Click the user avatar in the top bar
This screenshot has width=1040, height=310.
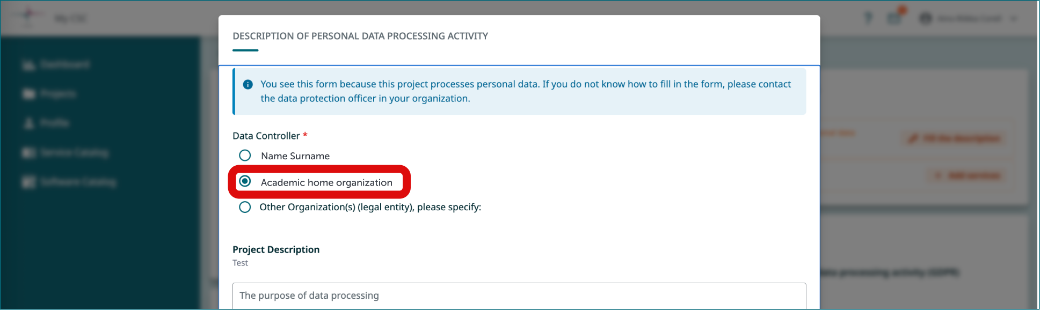925,18
